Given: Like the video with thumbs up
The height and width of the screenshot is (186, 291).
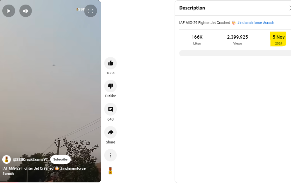Looking at the screenshot, I should pos(110,63).
